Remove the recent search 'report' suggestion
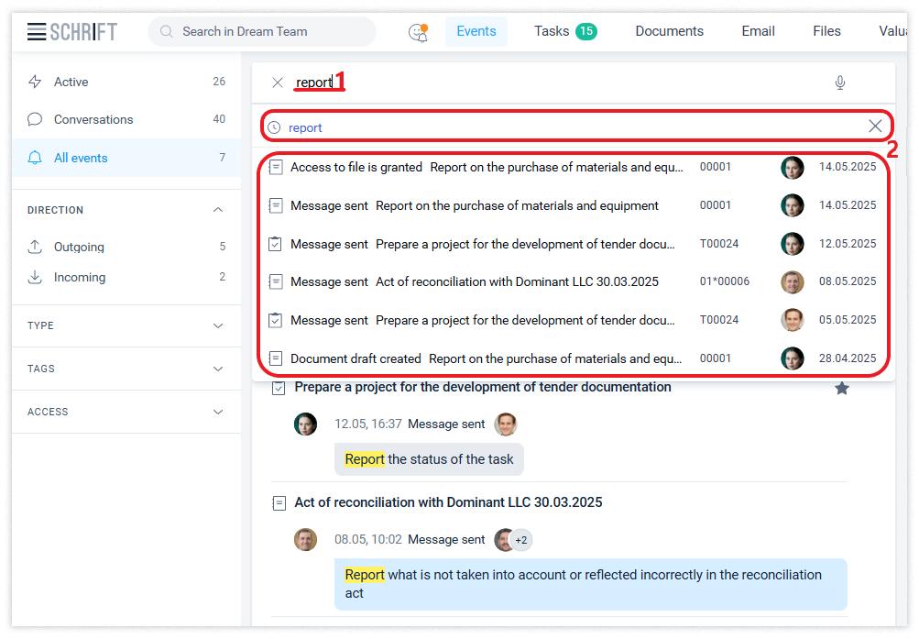Image resolution: width=919 pixels, height=639 pixels. [875, 127]
